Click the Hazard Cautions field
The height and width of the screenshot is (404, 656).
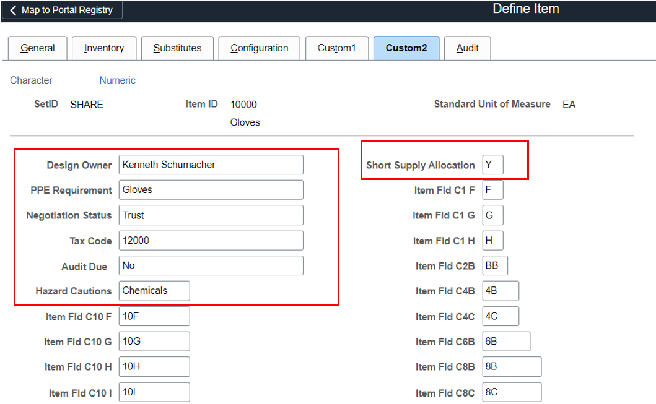point(154,291)
